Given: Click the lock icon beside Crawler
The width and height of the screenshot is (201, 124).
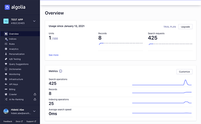Looking at the screenshot, I should pos(35,94).
